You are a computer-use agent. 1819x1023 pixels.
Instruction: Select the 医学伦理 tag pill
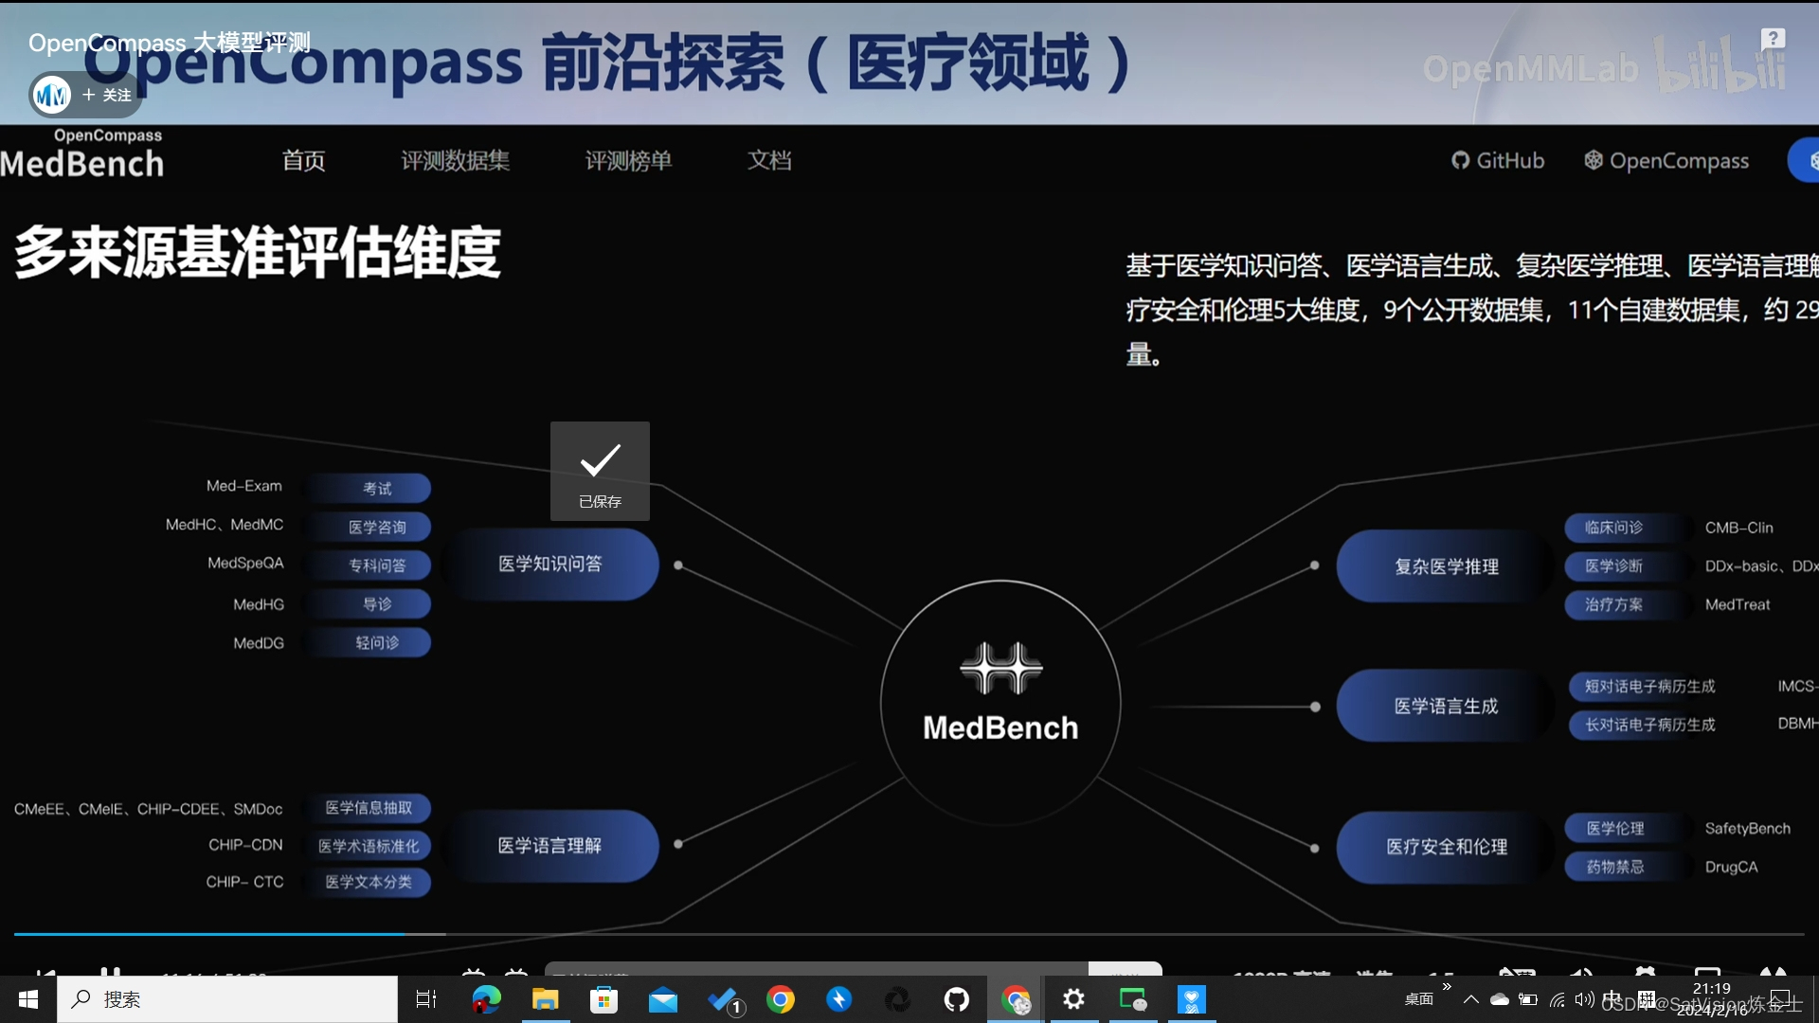click(x=1626, y=829)
